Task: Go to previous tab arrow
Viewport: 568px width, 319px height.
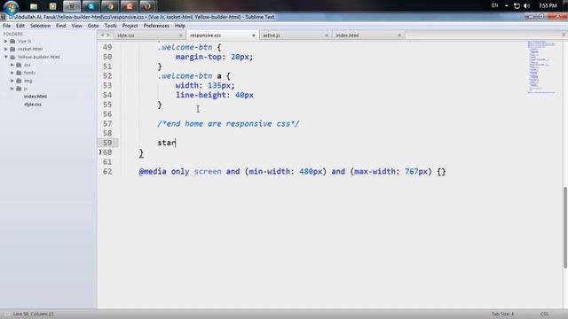Action: 102,35
